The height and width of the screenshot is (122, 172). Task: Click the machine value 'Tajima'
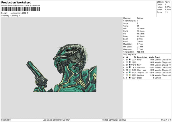click(x=140, y=18)
